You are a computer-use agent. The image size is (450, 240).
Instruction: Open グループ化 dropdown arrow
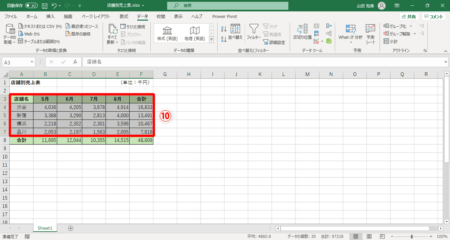(x=411, y=26)
